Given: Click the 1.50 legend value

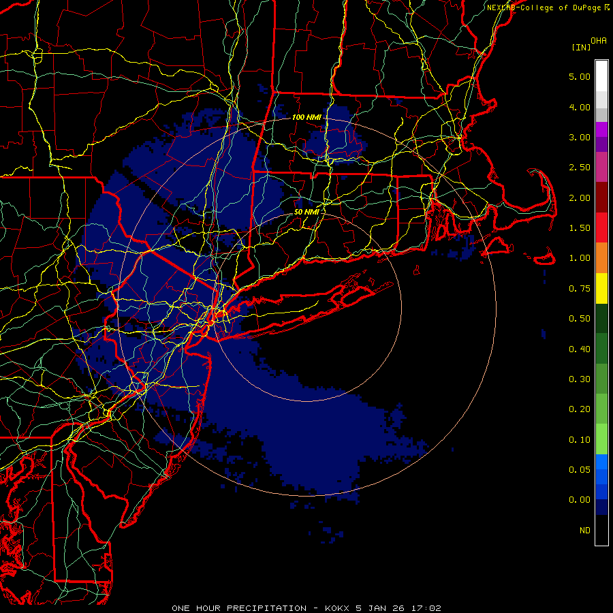Looking at the screenshot, I should click(580, 228).
